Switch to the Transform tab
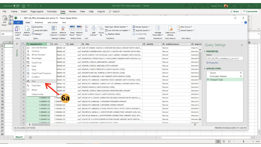This screenshot has width=261, height=147. point(39,23)
